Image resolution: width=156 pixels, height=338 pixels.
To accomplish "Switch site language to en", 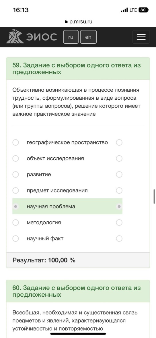I will coord(88,37).
